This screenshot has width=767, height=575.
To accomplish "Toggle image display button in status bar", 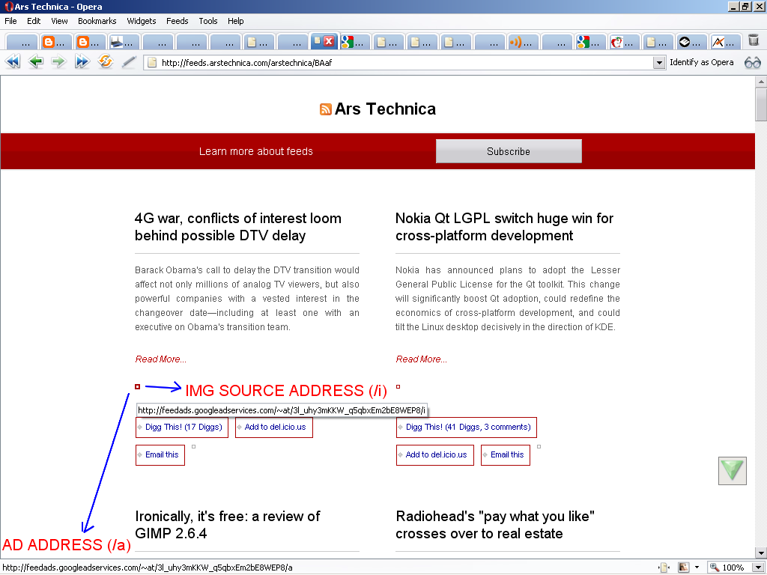I will [684, 568].
